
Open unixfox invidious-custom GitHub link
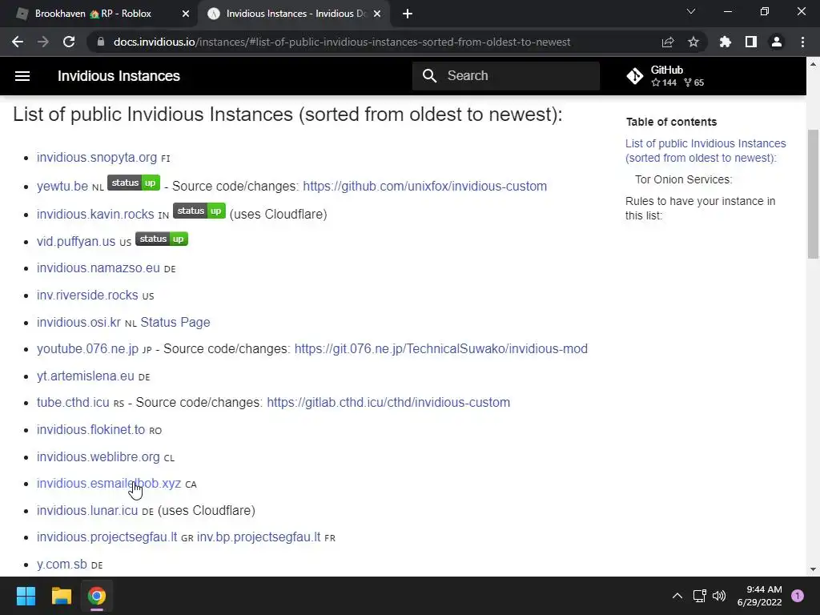(x=424, y=186)
